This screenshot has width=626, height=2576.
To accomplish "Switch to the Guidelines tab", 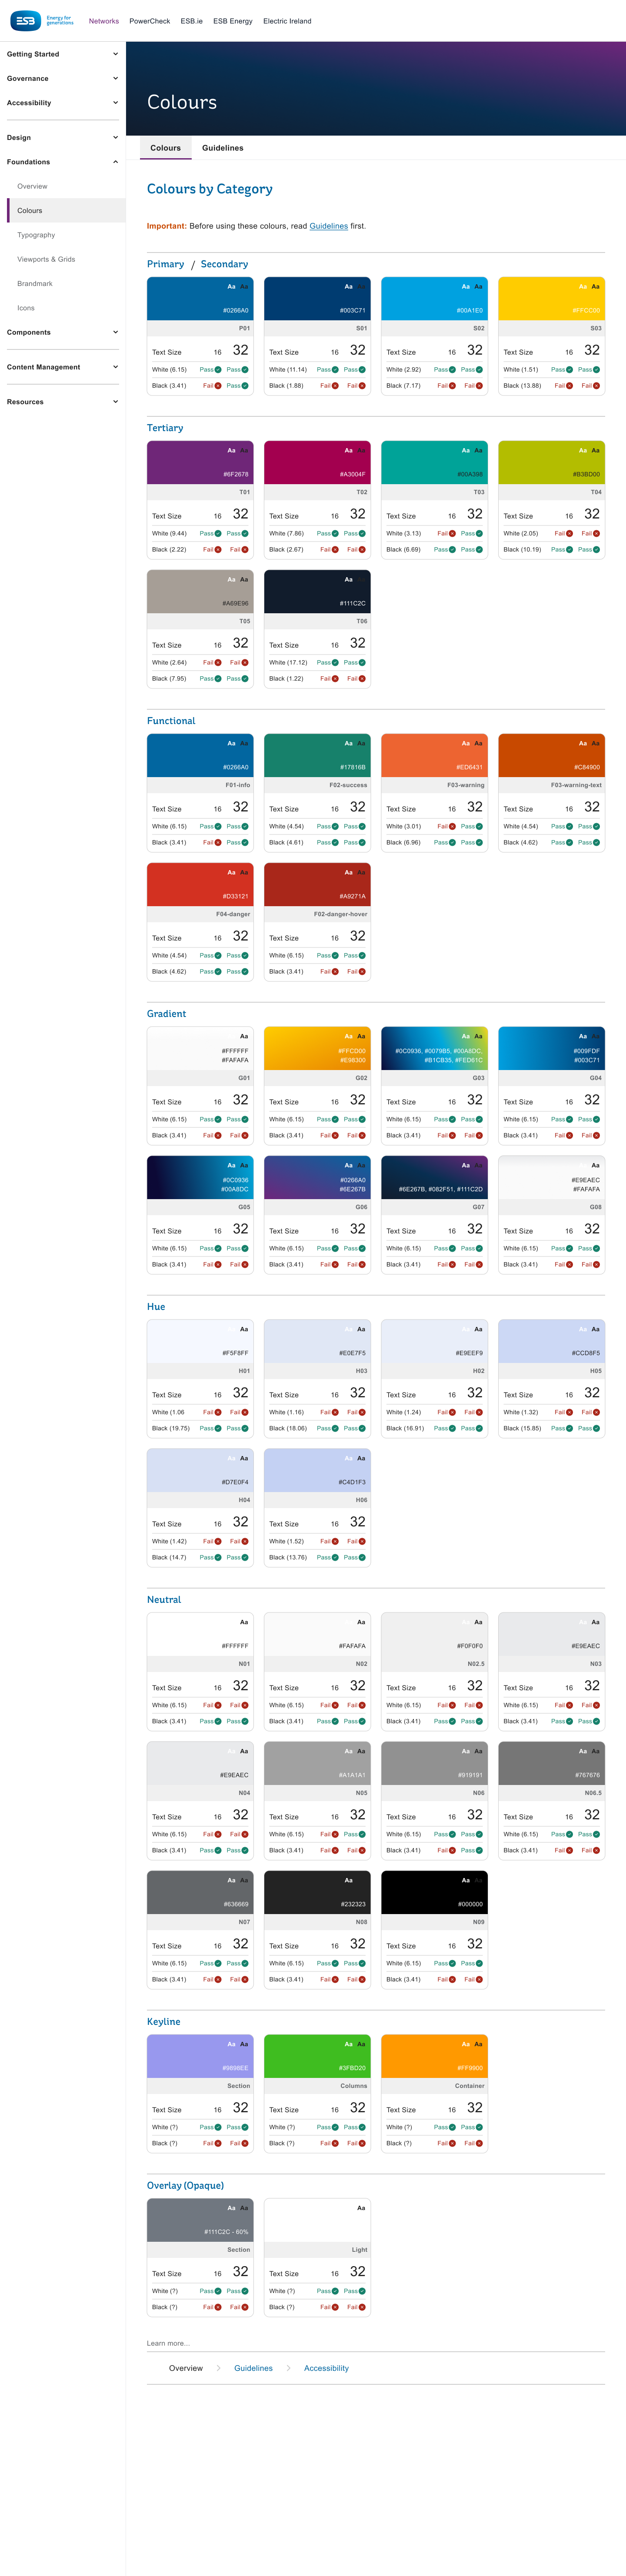I will [223, 148].
